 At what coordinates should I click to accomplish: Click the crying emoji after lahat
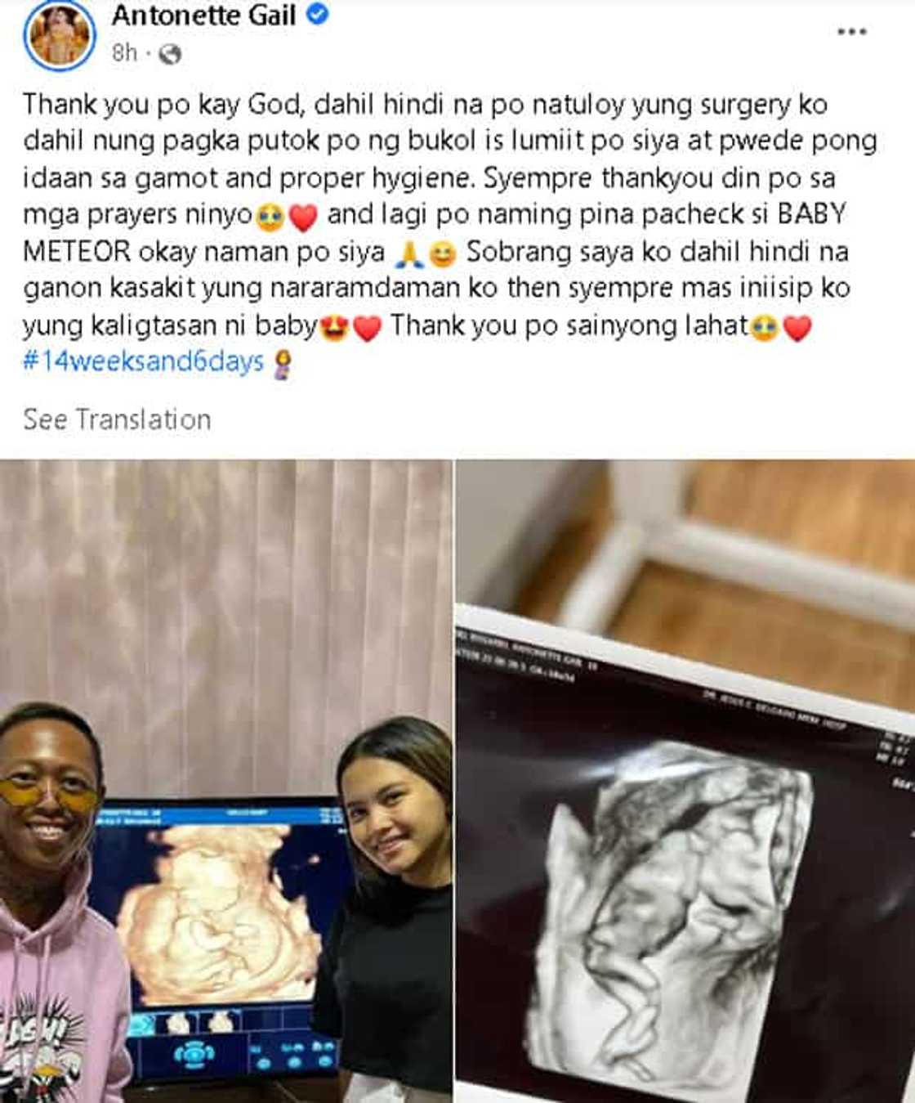click(765, 328)
